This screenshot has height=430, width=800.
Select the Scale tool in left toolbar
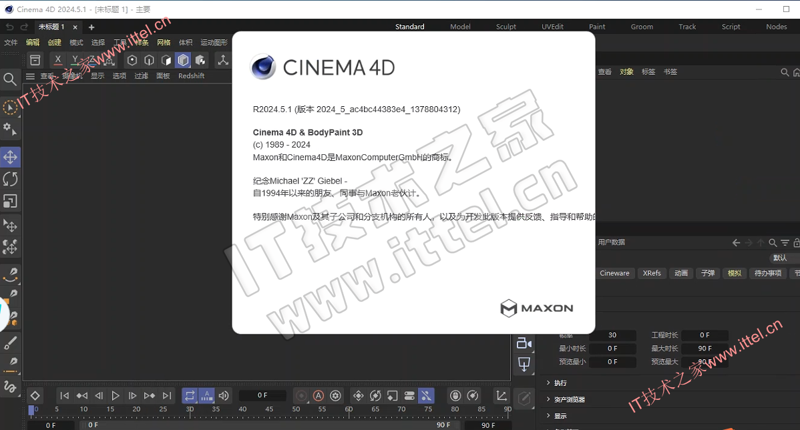[x=10, y=202]
